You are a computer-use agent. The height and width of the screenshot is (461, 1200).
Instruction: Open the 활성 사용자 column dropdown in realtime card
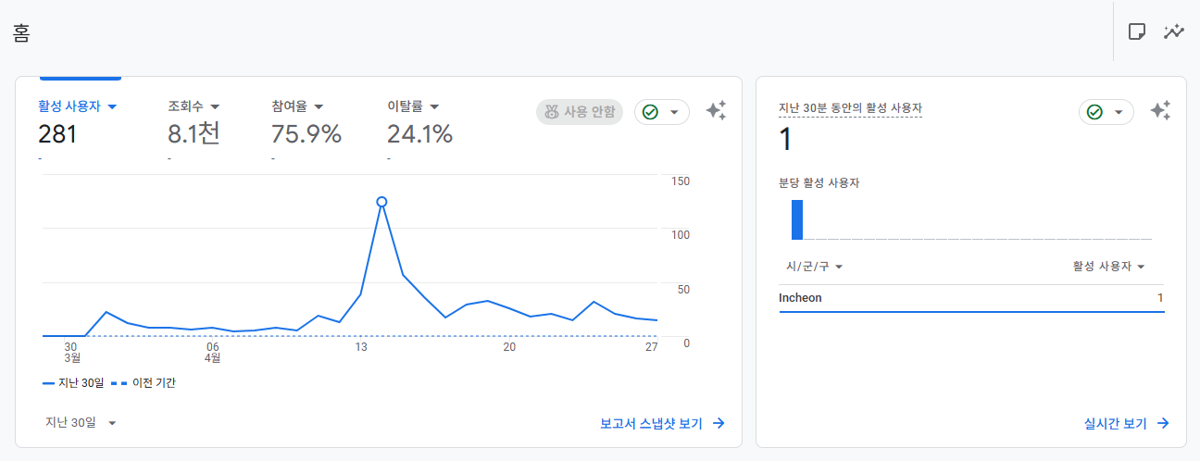pyautogui.click(x=1109, y=267)
